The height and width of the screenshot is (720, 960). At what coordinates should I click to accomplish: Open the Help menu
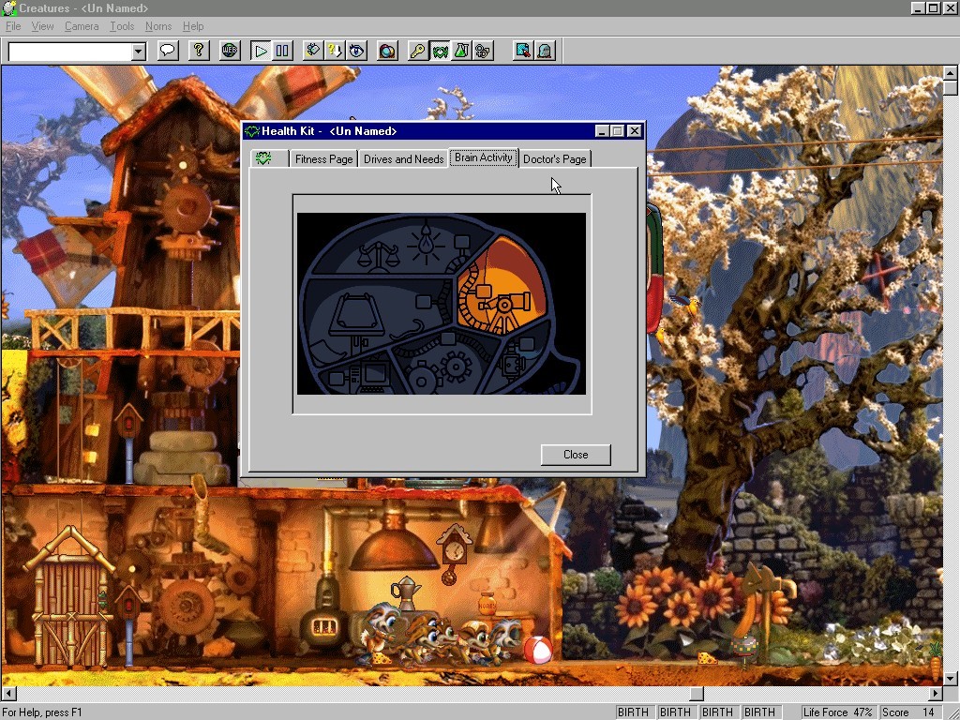pos(193,26)
